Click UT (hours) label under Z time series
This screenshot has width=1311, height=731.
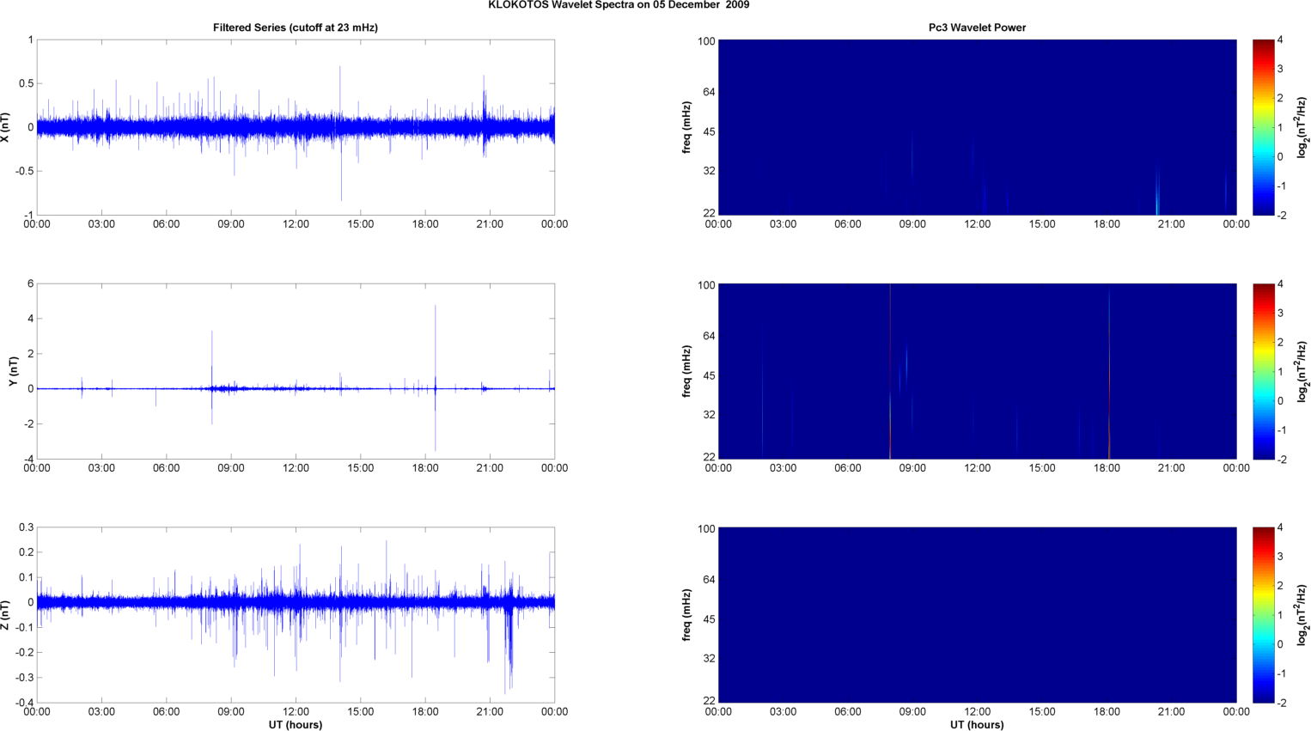[x=295, y=725]
